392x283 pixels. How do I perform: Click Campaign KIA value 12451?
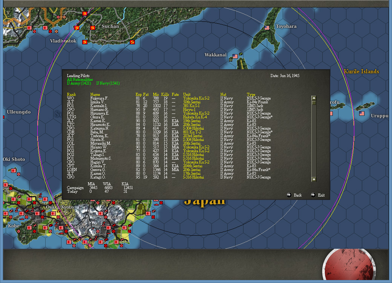[128, 188]
